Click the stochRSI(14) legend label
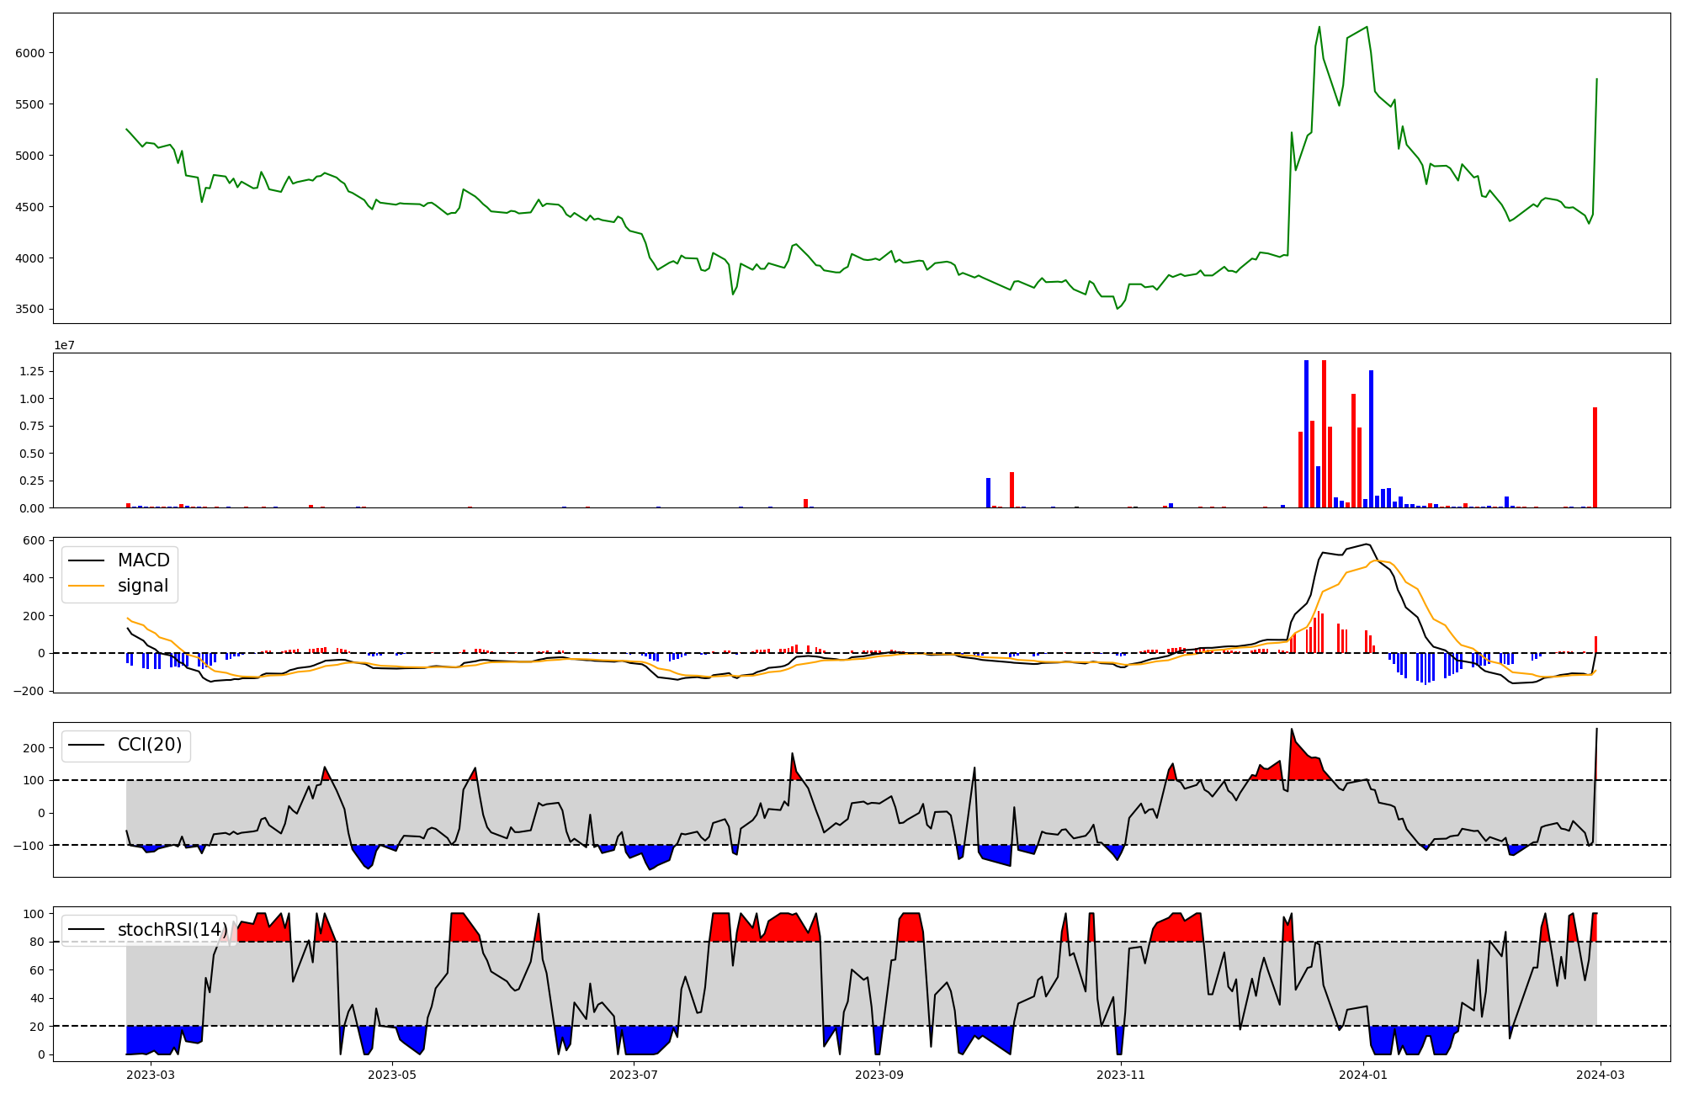Viewport: 1683px width, 1094px height. tap(172, 930)
